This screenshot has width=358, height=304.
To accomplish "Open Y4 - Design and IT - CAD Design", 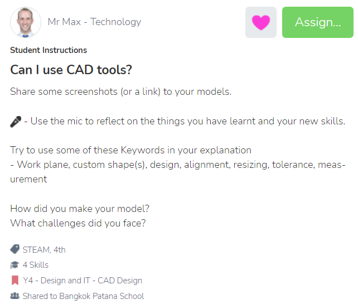I will coord(83,281).
